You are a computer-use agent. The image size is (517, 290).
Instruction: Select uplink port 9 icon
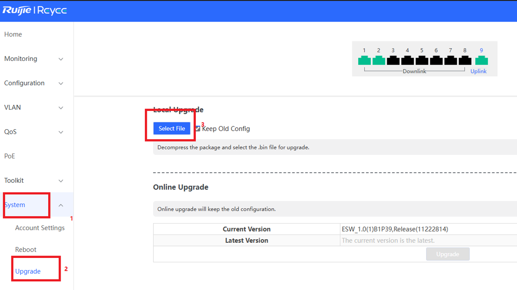tap(481, 60)
